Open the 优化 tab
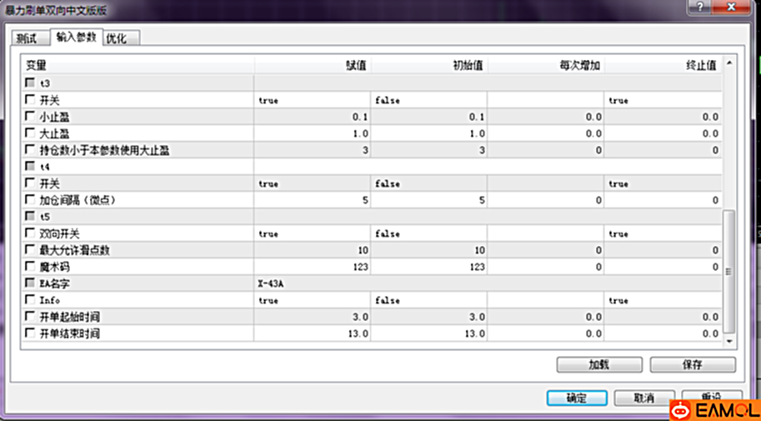This screenshot has height=421, width=761. tap(118, 38)
